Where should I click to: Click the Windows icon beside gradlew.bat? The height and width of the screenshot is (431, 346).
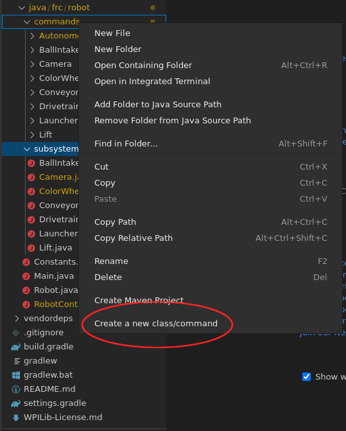(16, 375)
